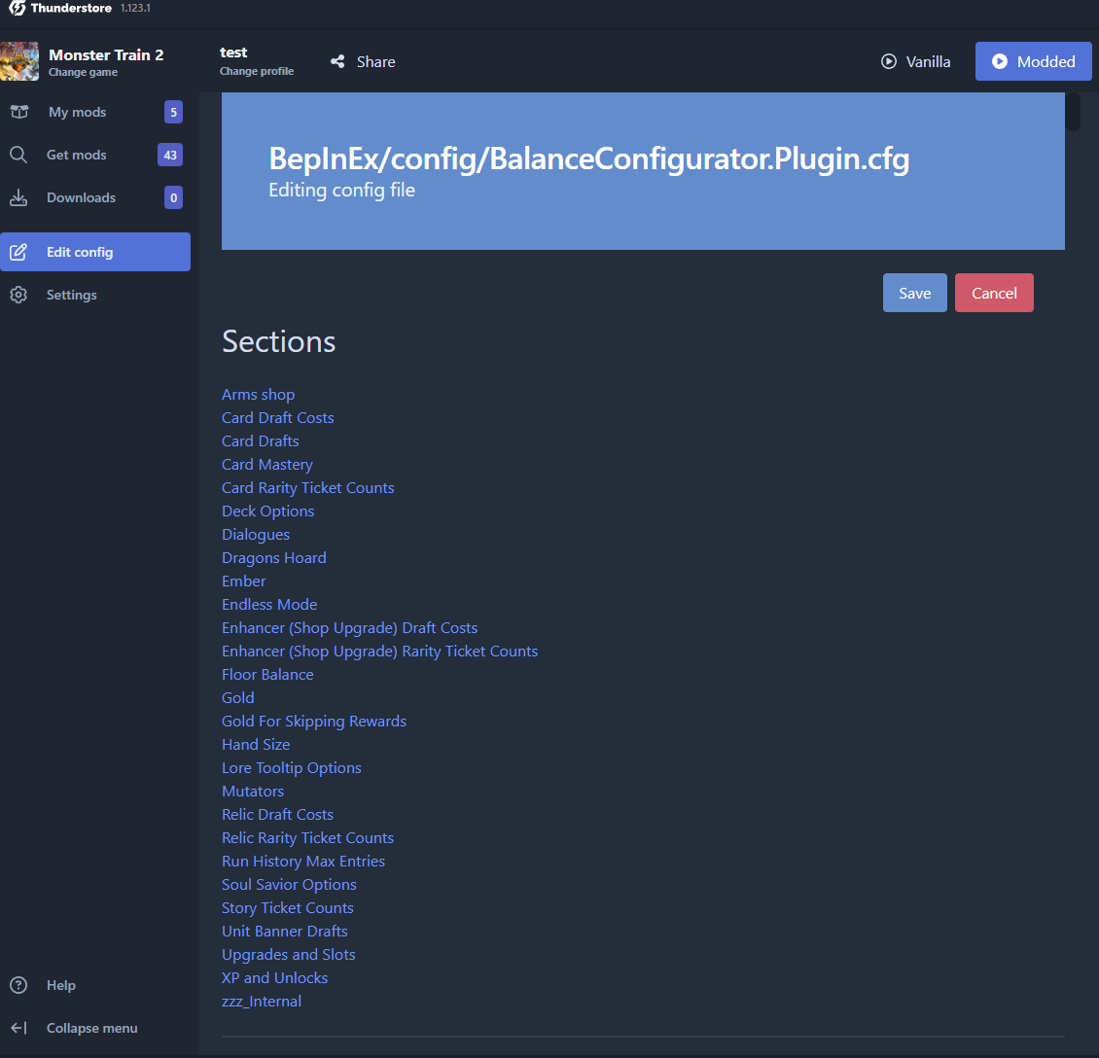
Task: Save the config file
Action: click(914, 293)
